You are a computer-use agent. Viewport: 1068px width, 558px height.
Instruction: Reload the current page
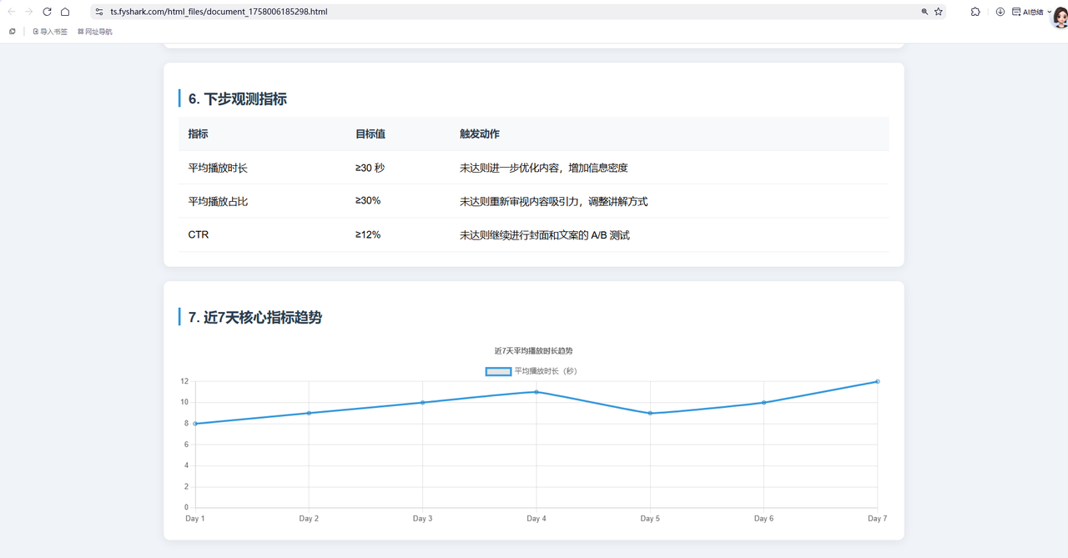(x=47, y=12)
